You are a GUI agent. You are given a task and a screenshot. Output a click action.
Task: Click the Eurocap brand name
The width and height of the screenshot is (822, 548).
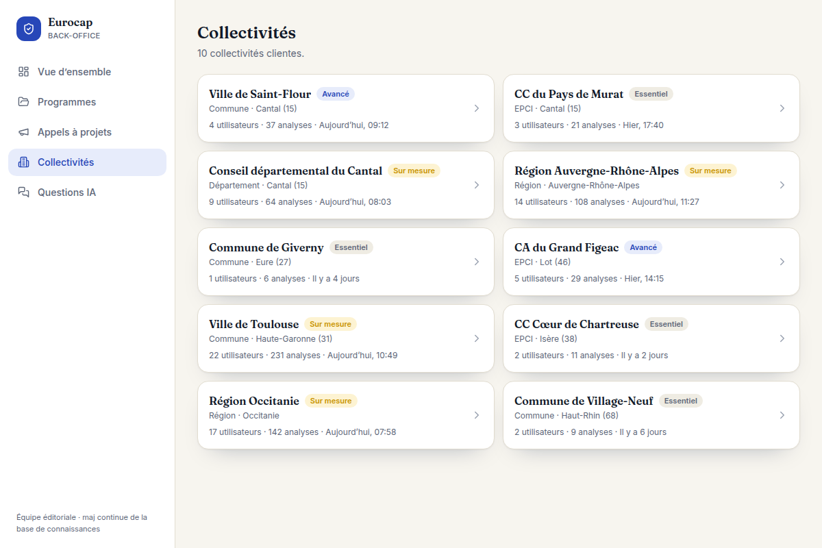tap(70, 23)
